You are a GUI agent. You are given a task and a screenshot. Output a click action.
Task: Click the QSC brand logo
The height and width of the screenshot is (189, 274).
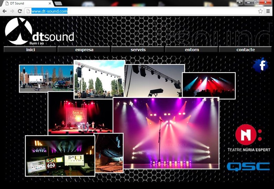(248, 166)
